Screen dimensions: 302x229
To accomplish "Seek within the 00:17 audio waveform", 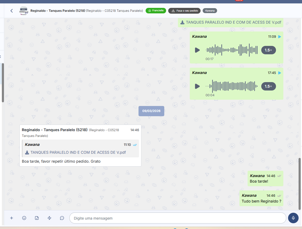I will tap(232, 50).
